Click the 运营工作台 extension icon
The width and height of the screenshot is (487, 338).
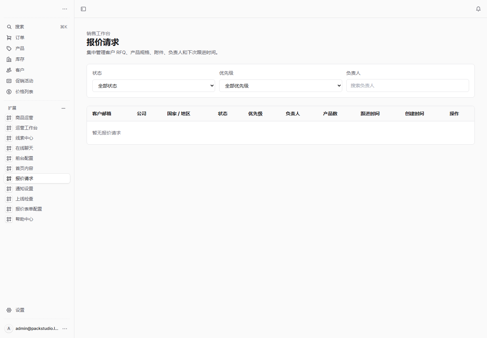9,128
